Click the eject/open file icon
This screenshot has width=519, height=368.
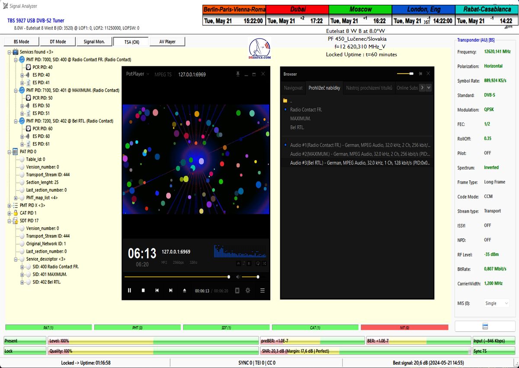point(185,291)
